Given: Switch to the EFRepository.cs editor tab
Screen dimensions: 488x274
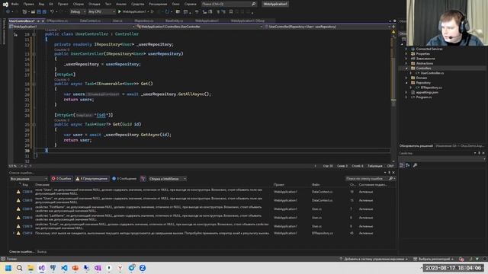Looking at the screenshot, I should click(x=57, y=21).
